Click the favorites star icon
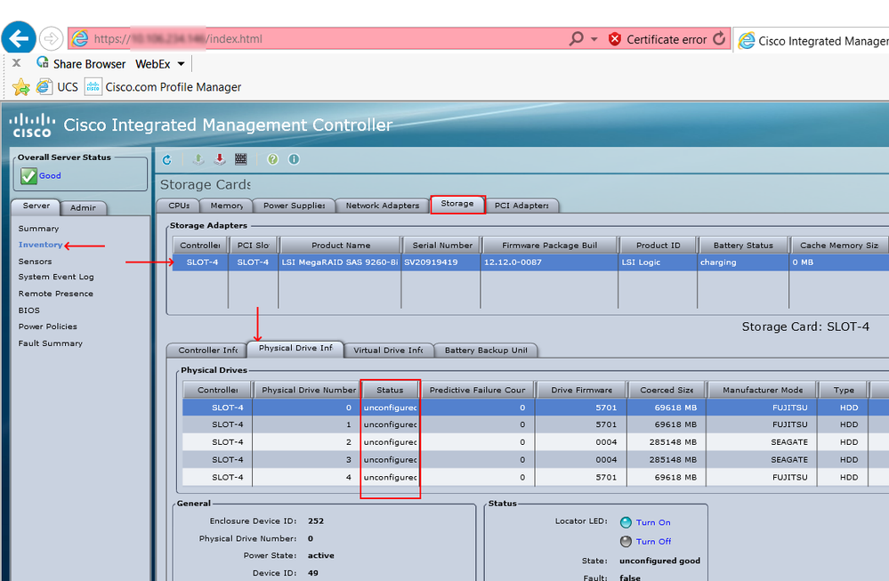 pyautogui.click(x=21, y=86)
